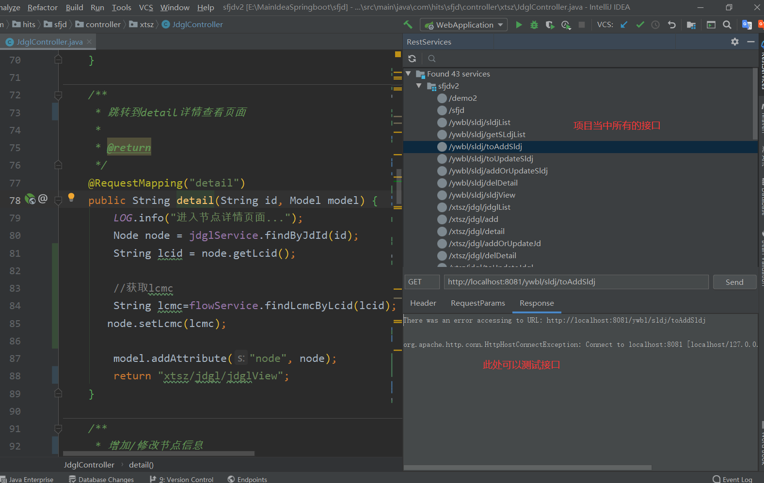Image resolution: width=764 pixels, height=483 pixels.
Task: Refresh the RestServices list
Action: [412, 59]
